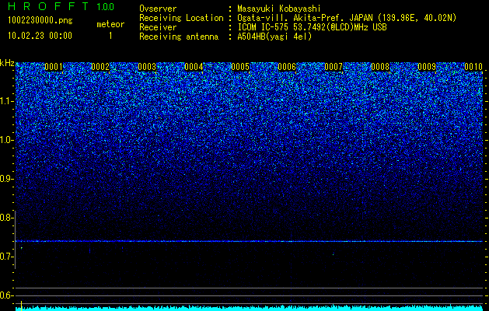The width and height of the screenshot is (489, 311).
Task: Click the observer name Masayuki Kobayashi
Action: click(279, 9)
